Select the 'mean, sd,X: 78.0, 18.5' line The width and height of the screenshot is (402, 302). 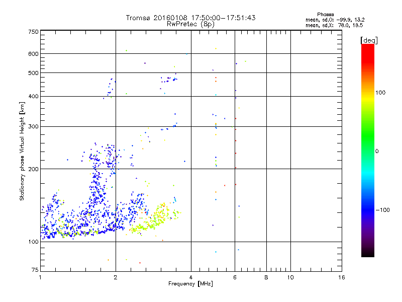tap(334, 25)
